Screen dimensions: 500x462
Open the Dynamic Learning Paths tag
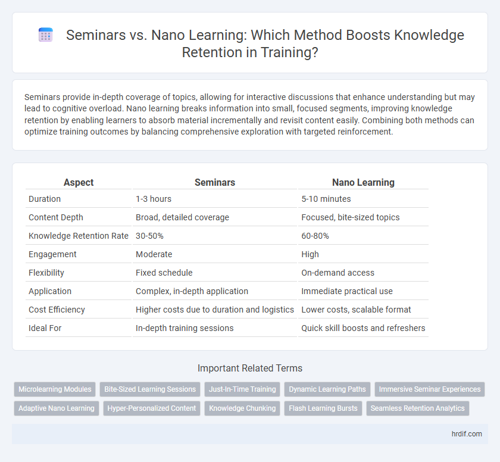click(327, 389)
